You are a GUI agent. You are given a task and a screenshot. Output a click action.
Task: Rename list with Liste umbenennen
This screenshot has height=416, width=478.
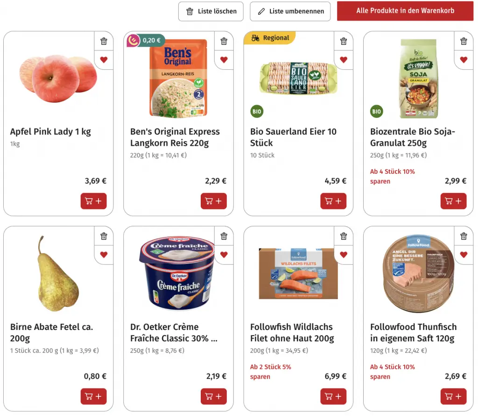(290, 11)
